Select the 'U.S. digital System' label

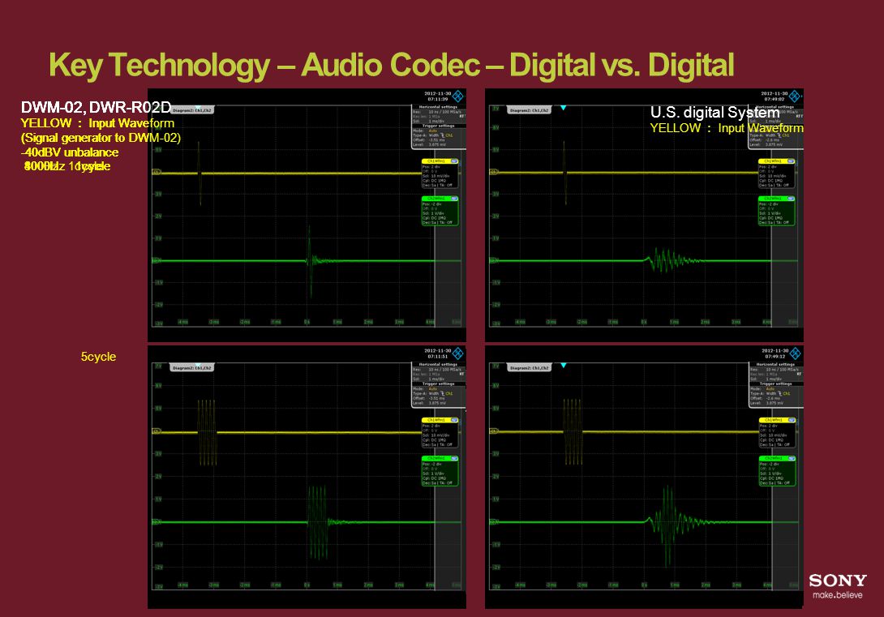tap(714, 112)
